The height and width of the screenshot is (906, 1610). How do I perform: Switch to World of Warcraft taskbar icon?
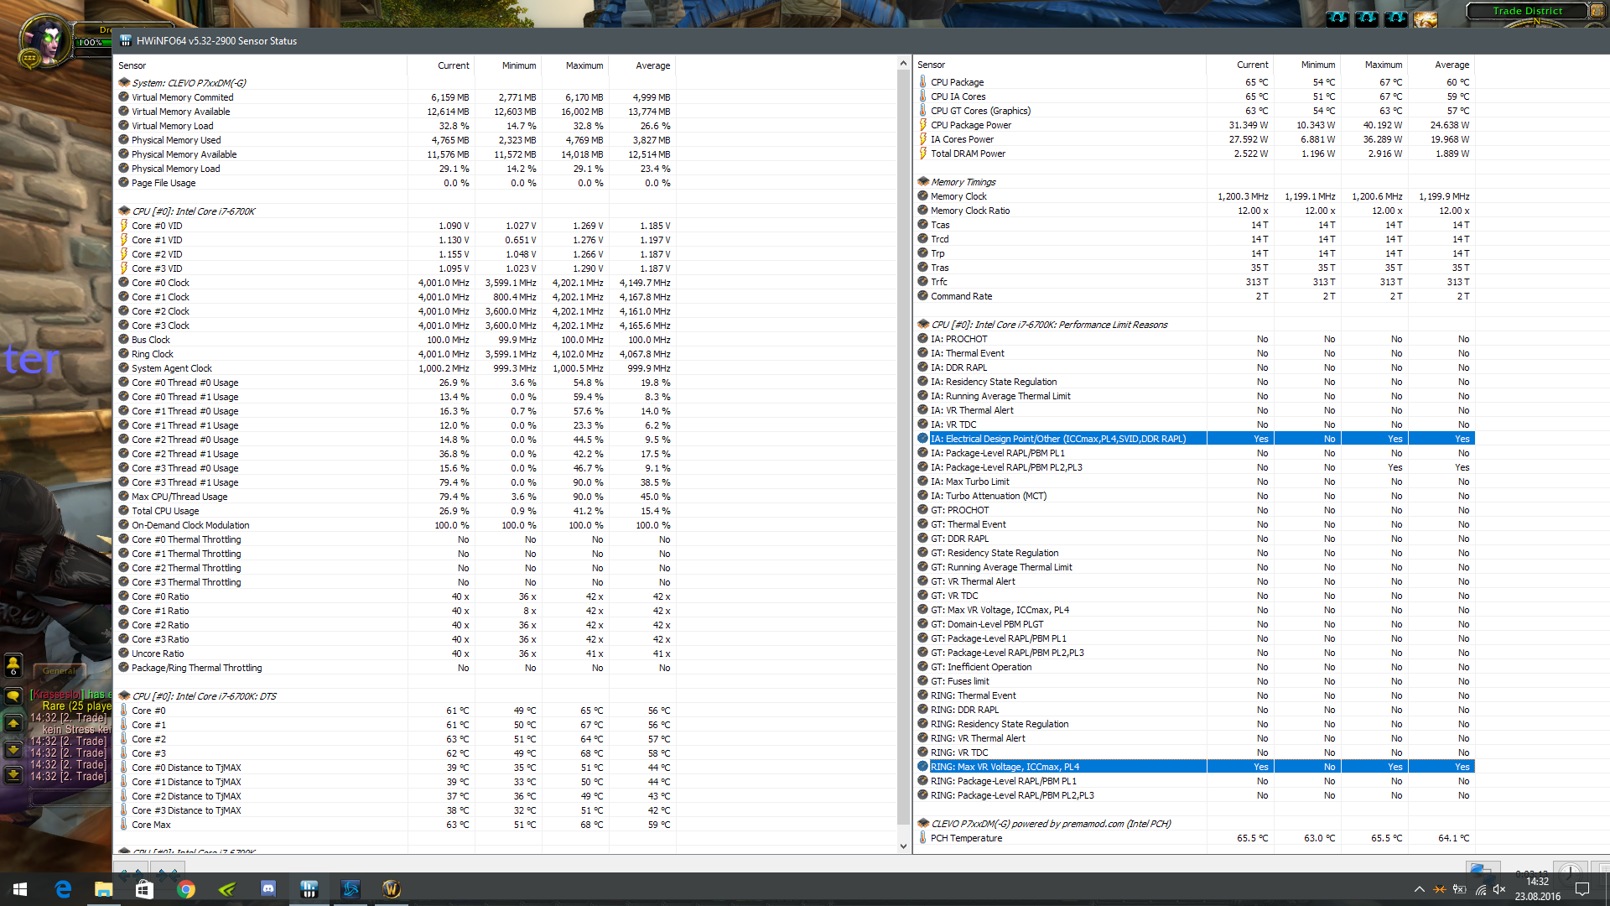coord(392,889)
